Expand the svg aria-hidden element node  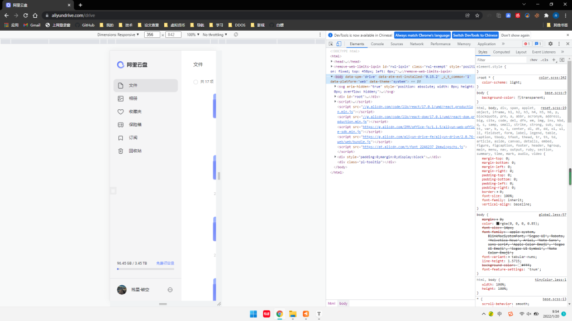pos(335,86)
